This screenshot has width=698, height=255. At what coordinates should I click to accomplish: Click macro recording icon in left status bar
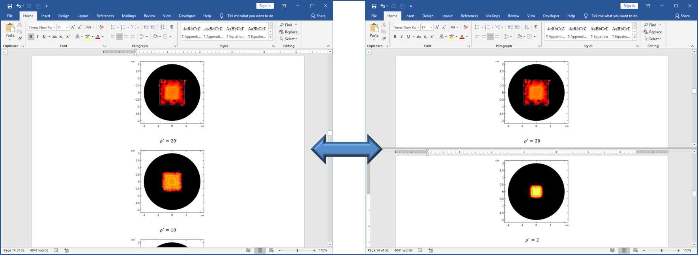tap(66, 250)
